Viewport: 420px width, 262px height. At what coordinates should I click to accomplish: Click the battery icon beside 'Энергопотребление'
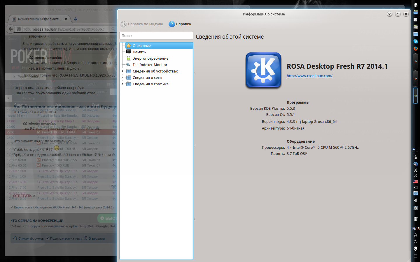coord(129,58)
